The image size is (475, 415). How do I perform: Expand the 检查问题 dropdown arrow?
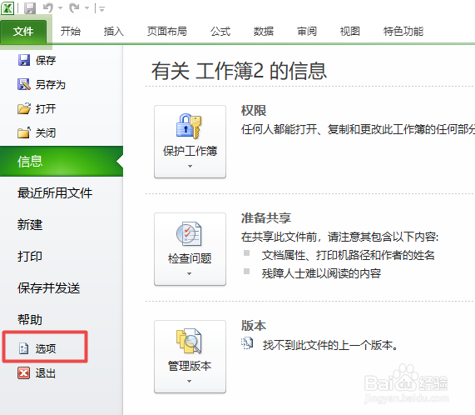pos(190,273)
